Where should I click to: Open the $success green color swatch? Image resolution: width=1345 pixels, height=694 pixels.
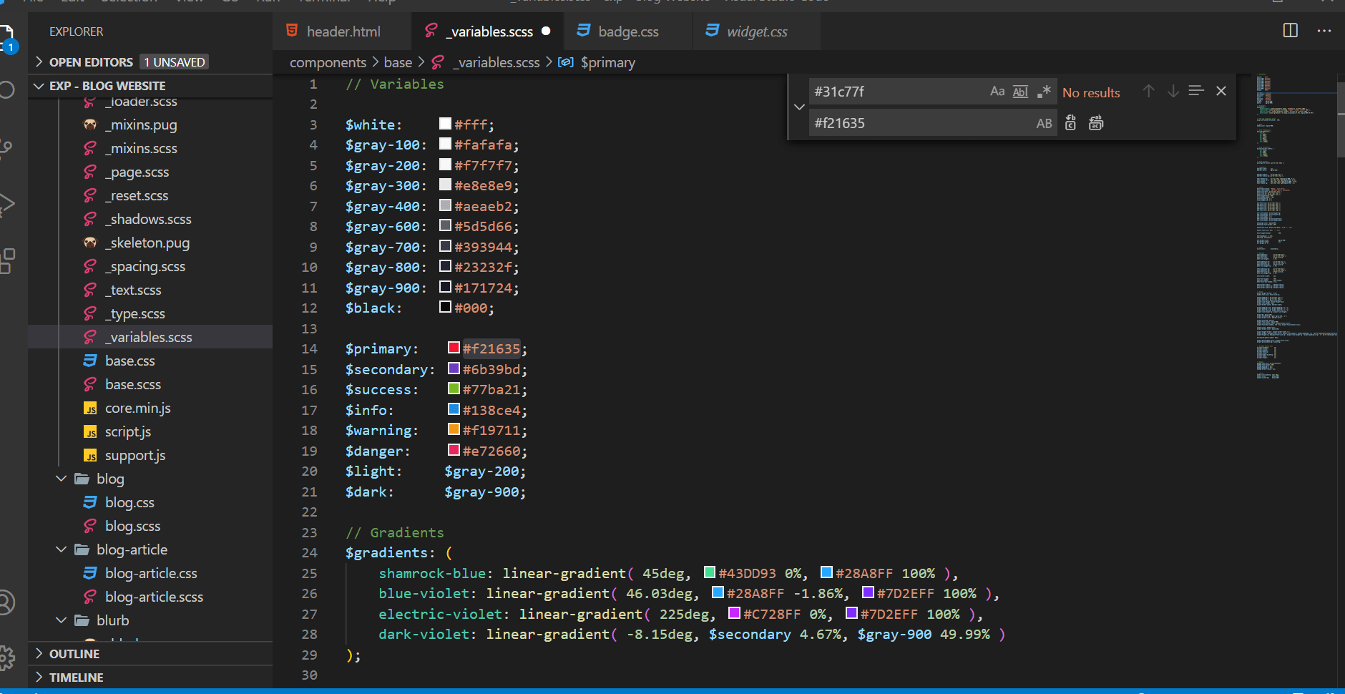[x=454, y=388]
